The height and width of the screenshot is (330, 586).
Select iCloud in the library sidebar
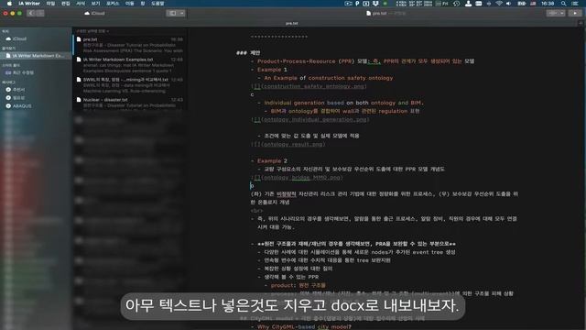(x=16, y=38)
